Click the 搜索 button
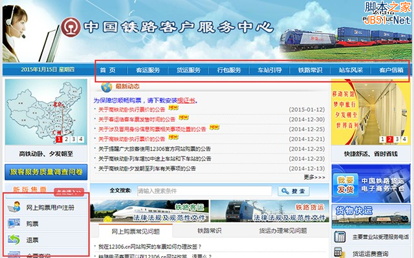 [294, 191]
